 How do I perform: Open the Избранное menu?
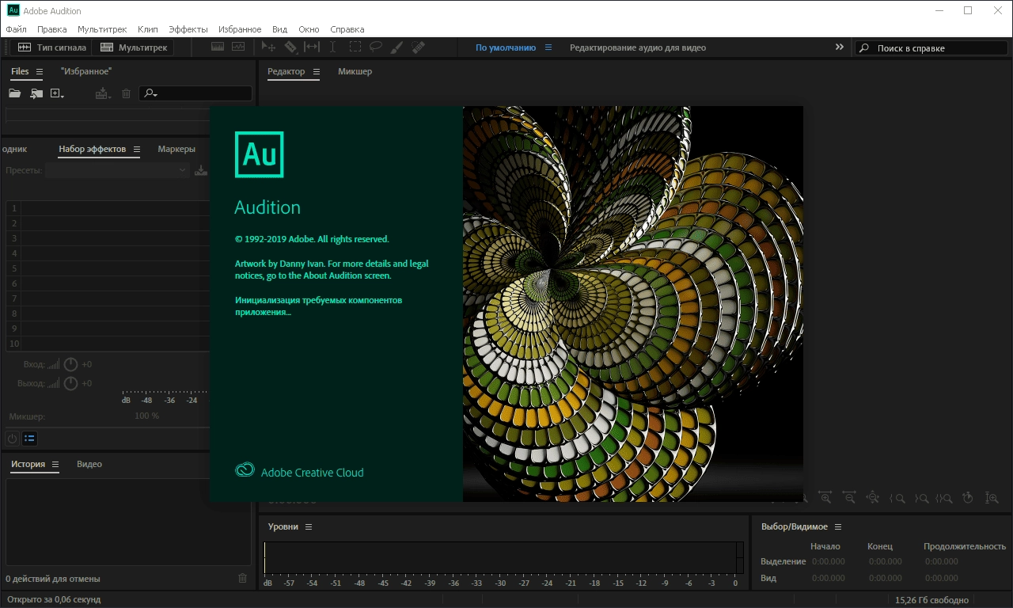click(239, 29)
